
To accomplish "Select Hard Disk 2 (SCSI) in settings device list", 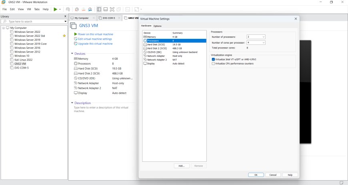I will [174, 48].
